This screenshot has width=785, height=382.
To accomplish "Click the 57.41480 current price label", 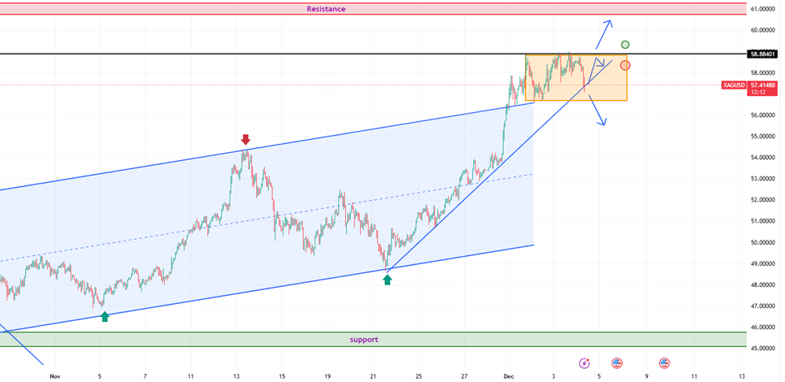I will (x=764, y=84).
